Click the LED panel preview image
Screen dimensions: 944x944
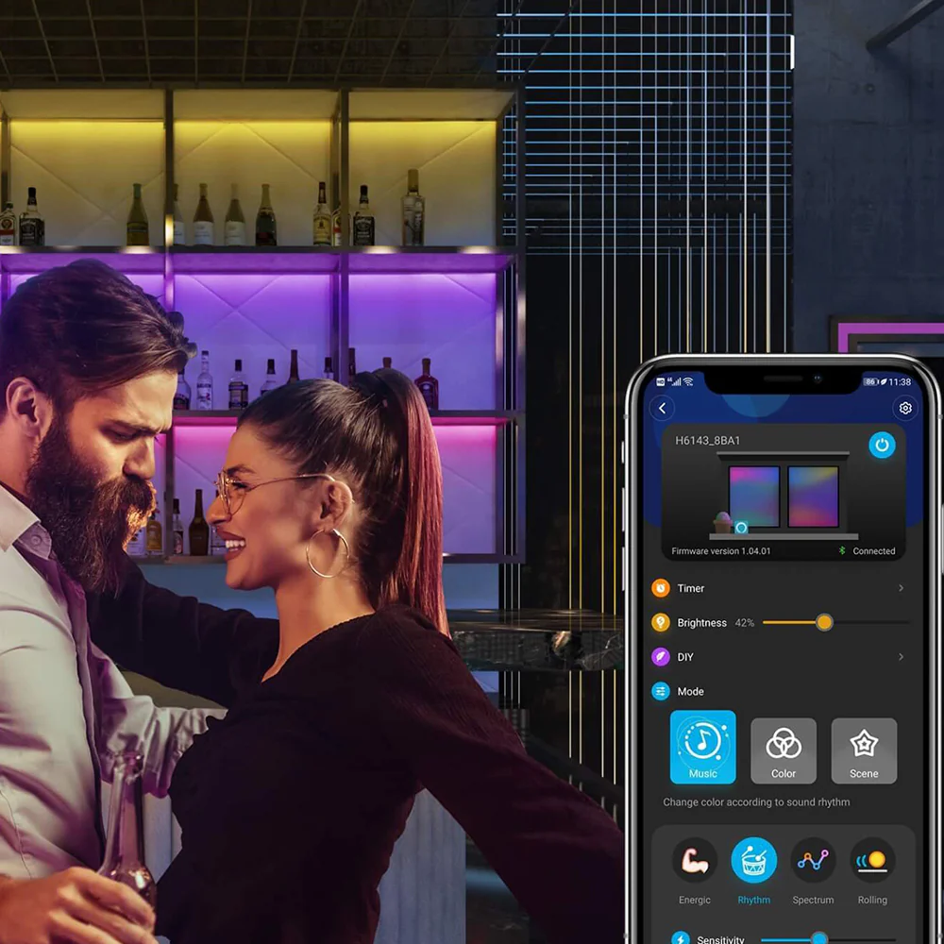point(782,497)
